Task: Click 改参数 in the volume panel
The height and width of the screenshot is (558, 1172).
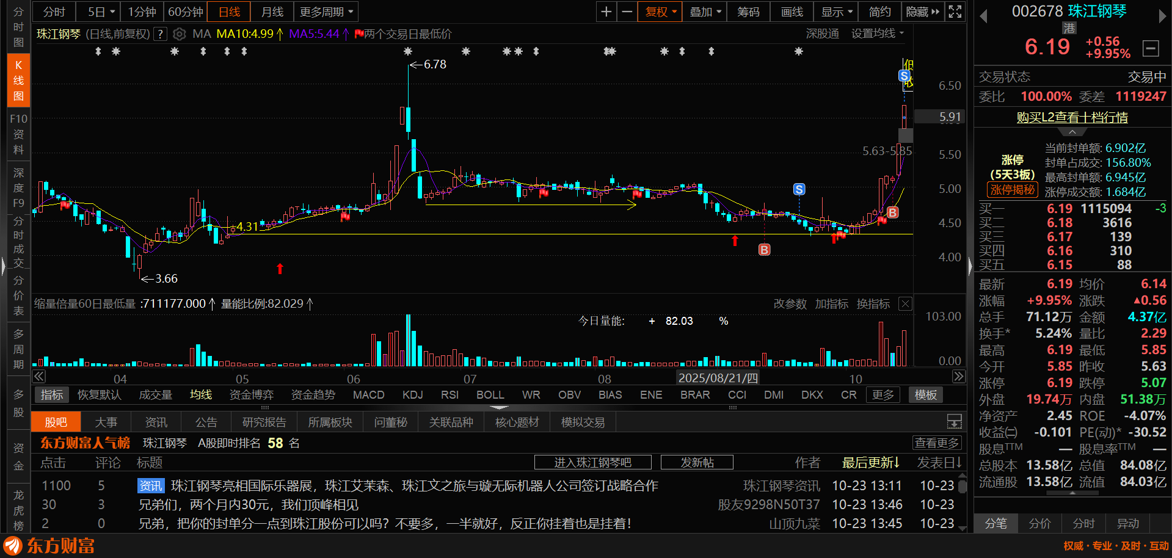Action: point(790,303)
